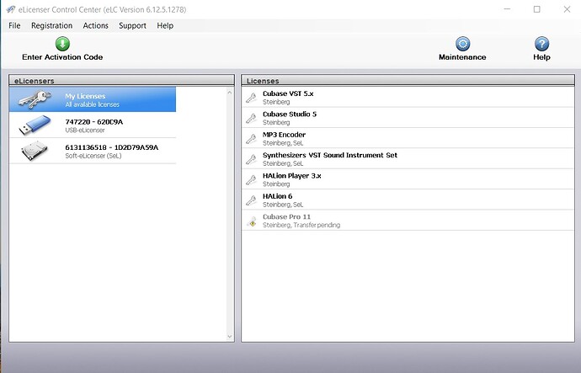Click the blue question mark Help icon
Screen dimensions: 581x373
pyautogui.click(x=541, y=44)
